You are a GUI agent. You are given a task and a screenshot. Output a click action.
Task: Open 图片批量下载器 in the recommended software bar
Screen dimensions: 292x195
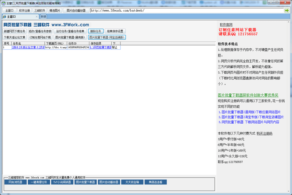tap(85, 182)
